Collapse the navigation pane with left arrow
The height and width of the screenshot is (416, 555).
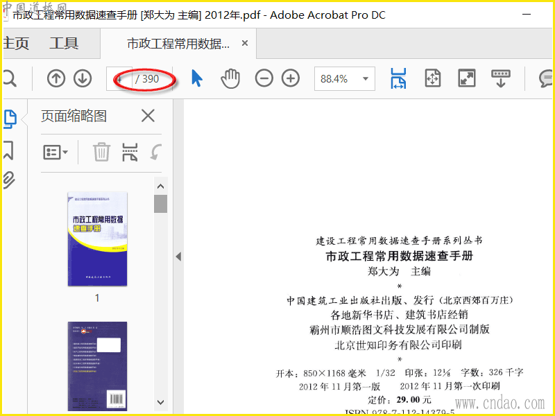click(x=178, y=257)
